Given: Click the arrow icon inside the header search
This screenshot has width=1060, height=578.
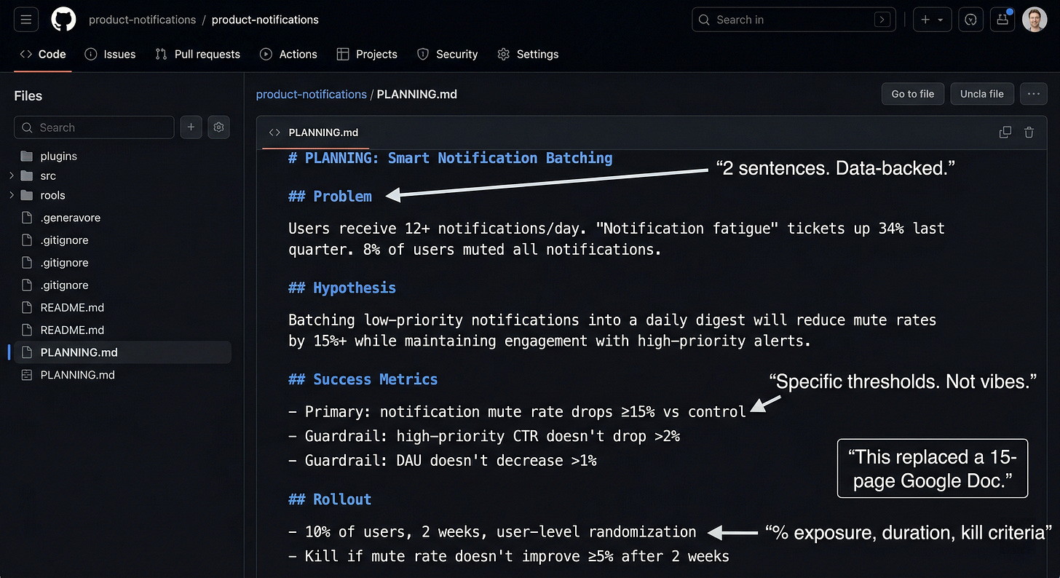Looking at the screenshot, I should pos(882,20).
